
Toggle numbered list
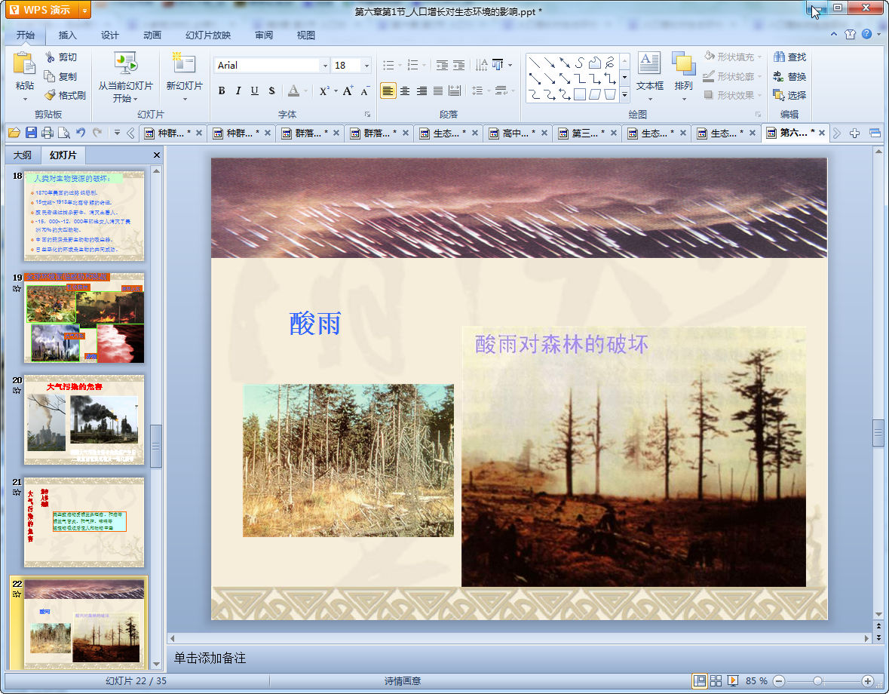[x=413, y=65]
